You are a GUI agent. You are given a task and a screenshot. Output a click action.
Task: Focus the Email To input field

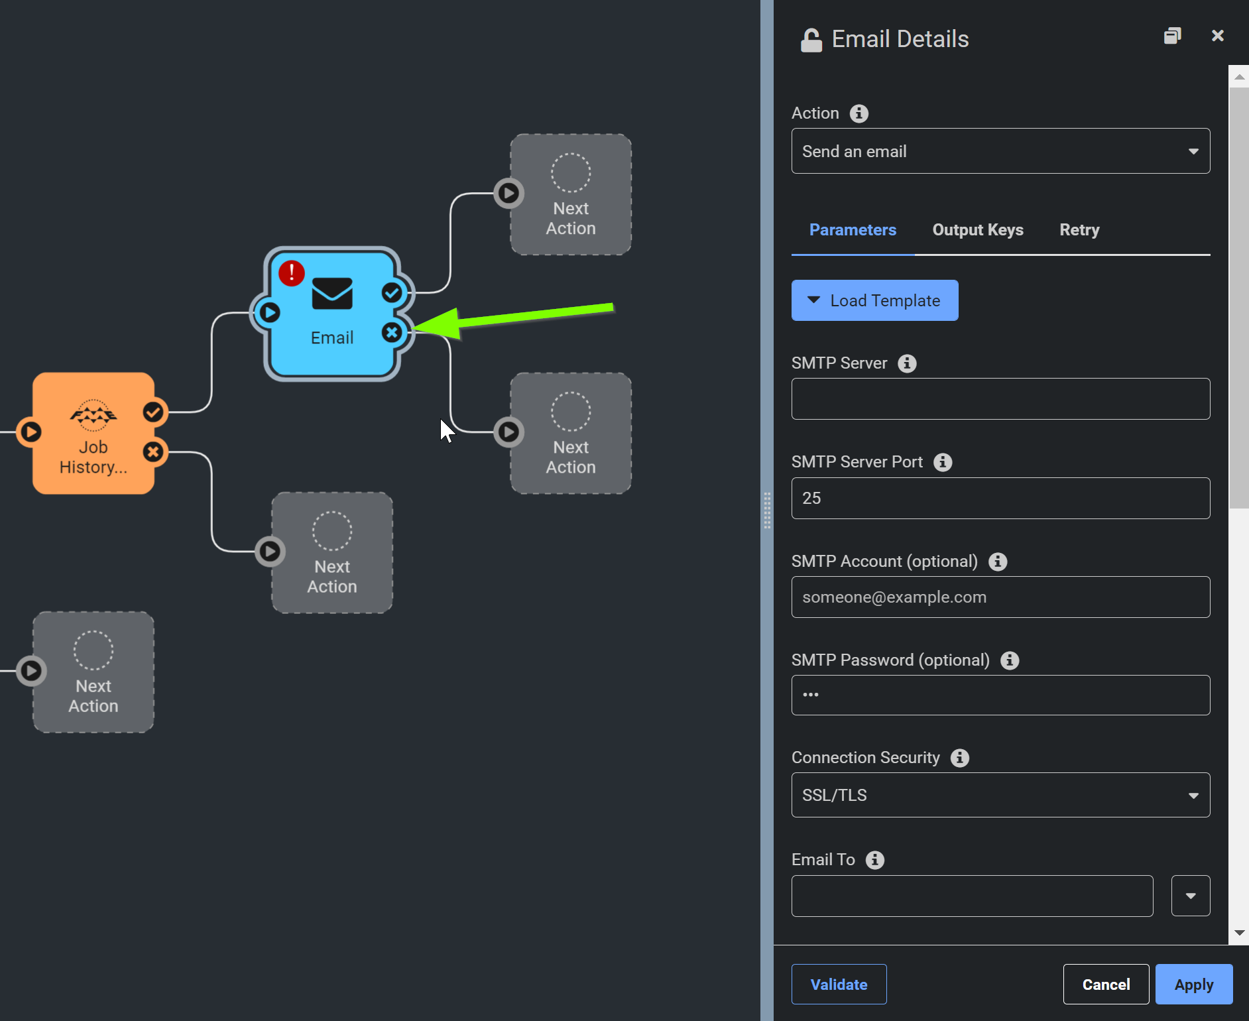[972, 896]
